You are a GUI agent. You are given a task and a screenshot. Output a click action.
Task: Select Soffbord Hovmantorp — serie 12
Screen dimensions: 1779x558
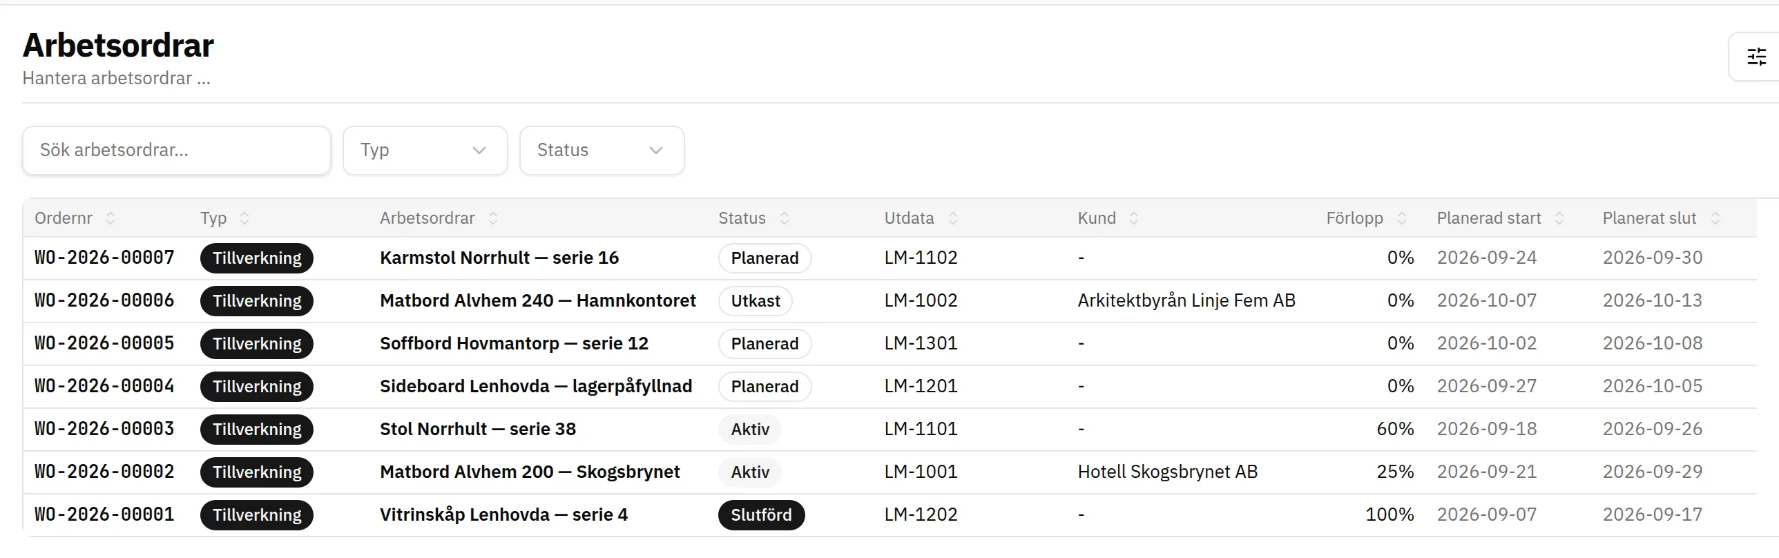pyautogui.click(x=514, y=343)
